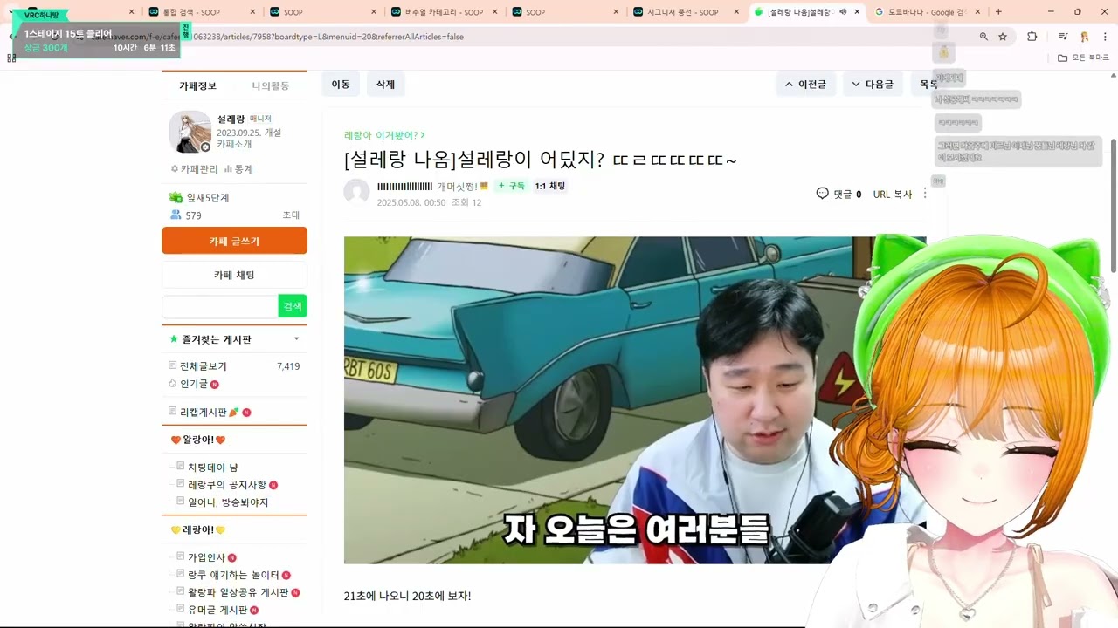1118x628 pixels.
Task: Click the page zoom magnifier icon
Action: [983, 37]
